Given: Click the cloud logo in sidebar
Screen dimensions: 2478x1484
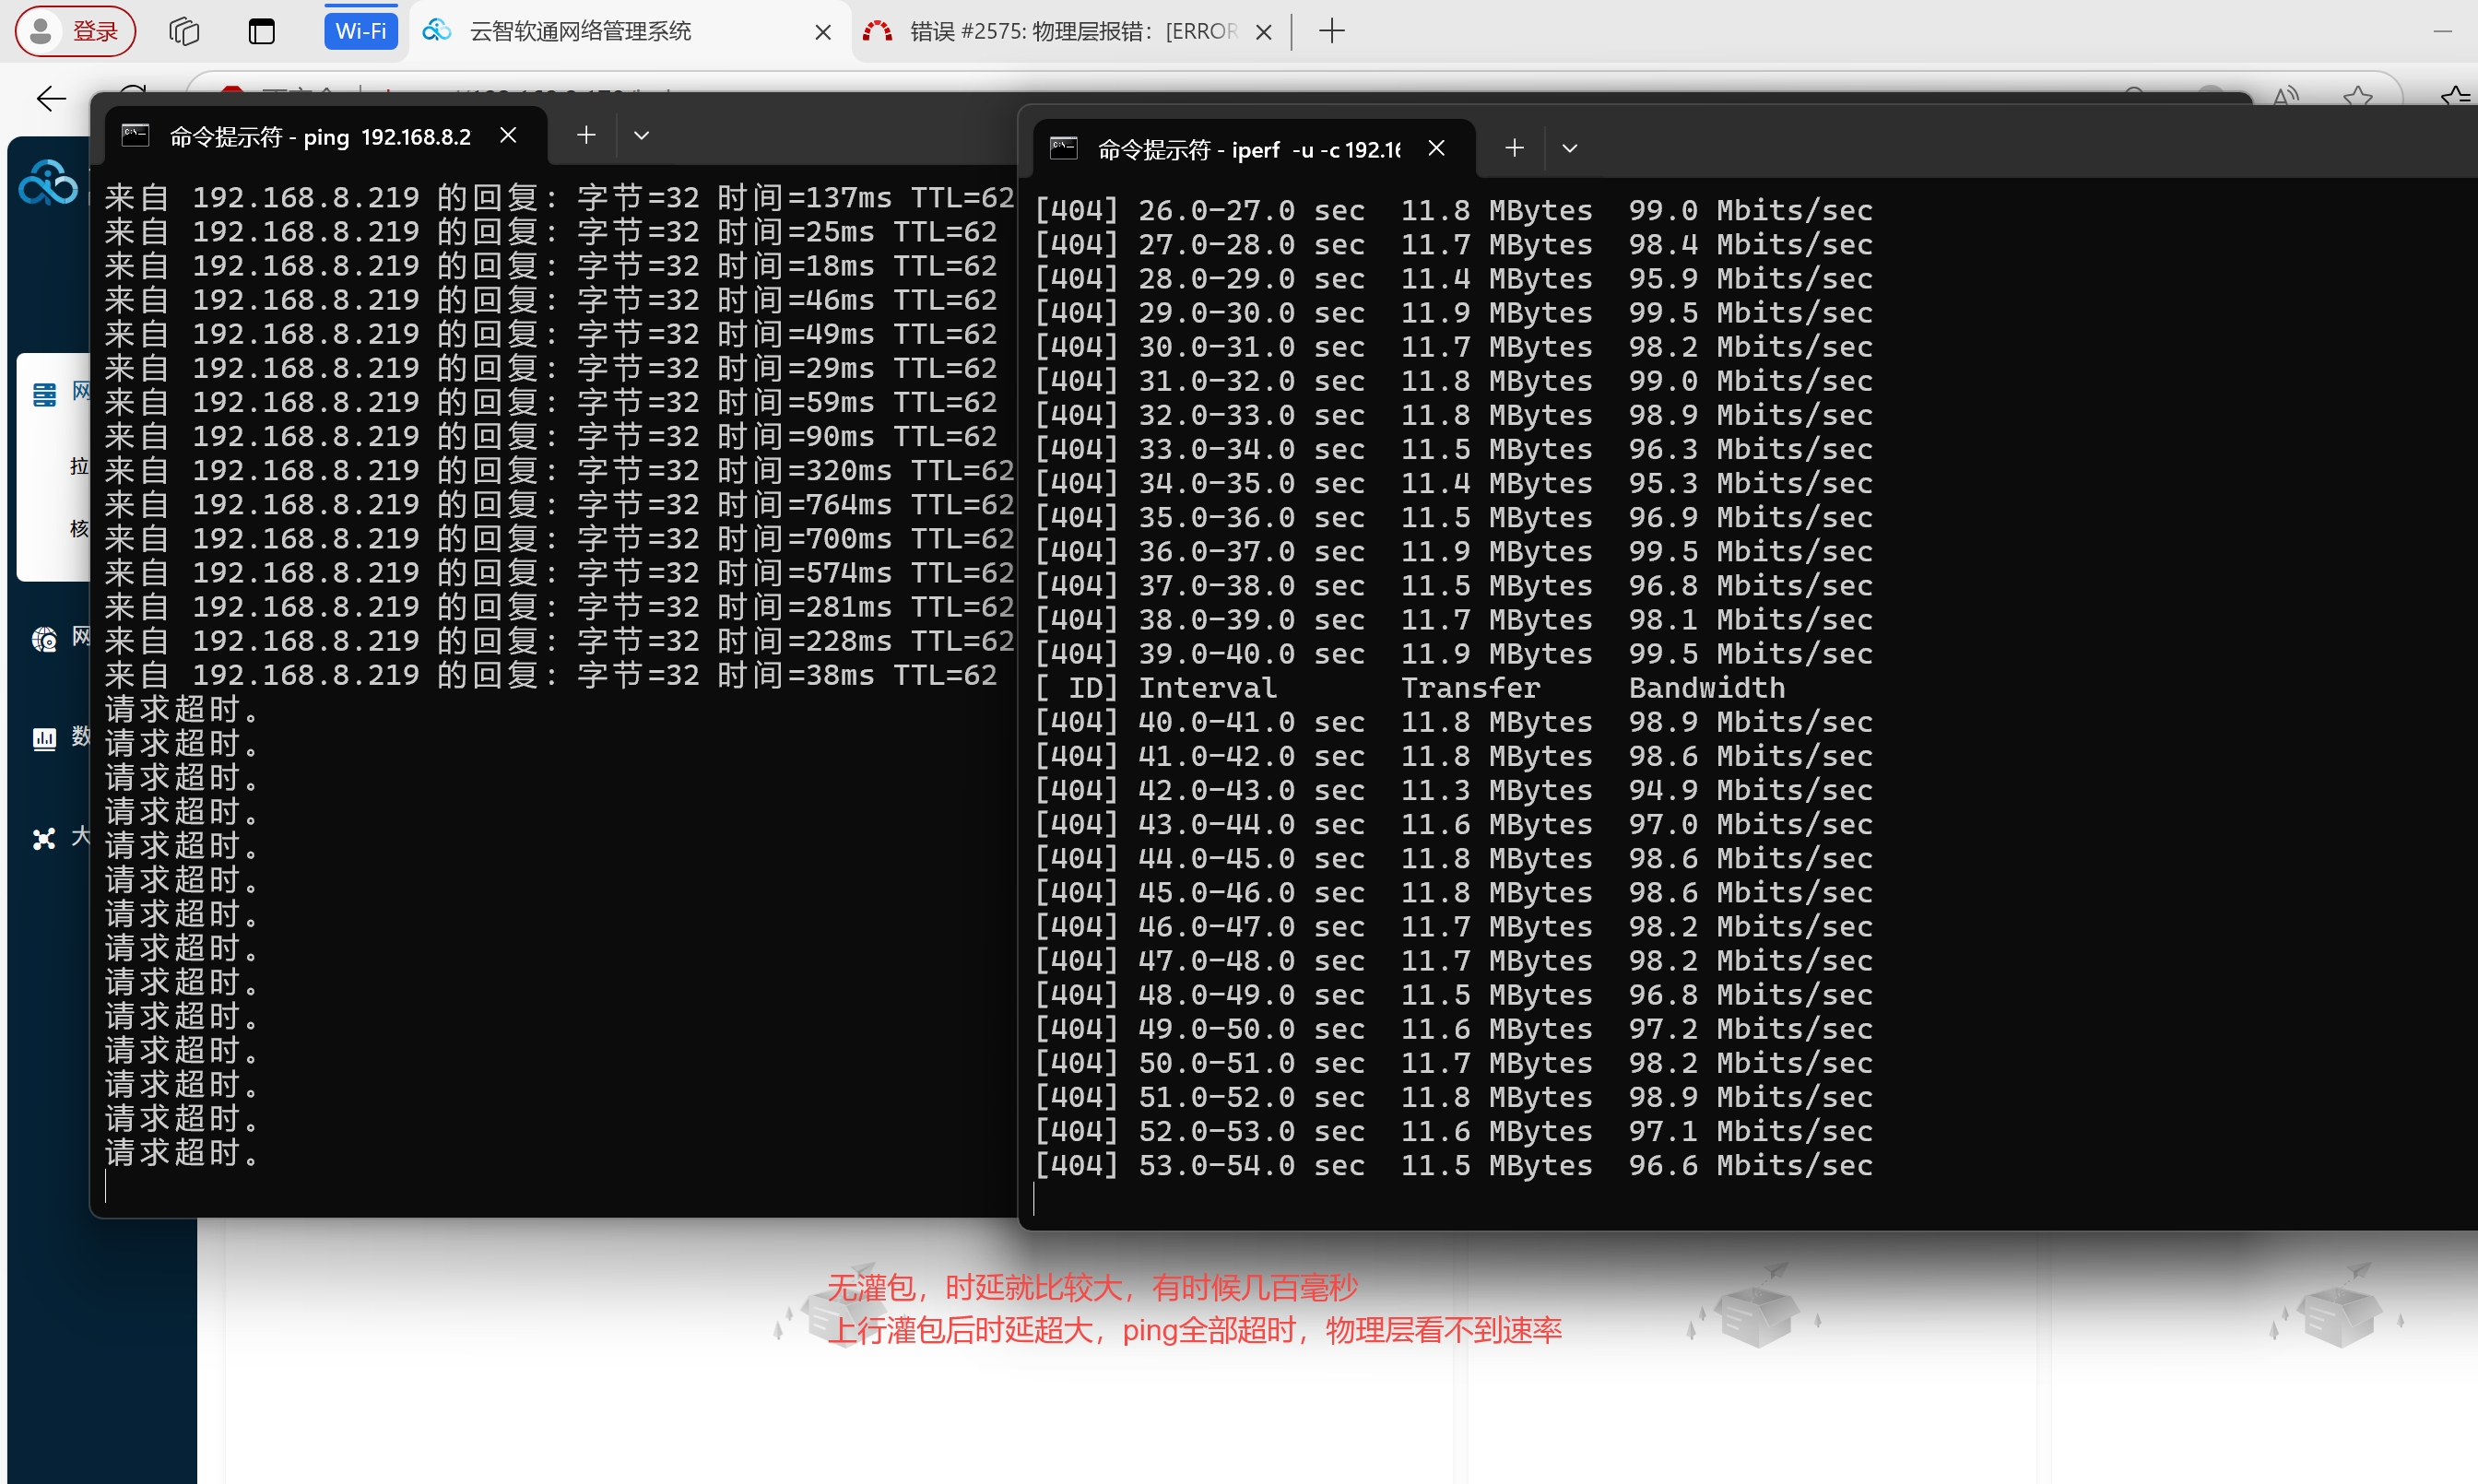Looking at the screenshot, I should coord(48,183).
